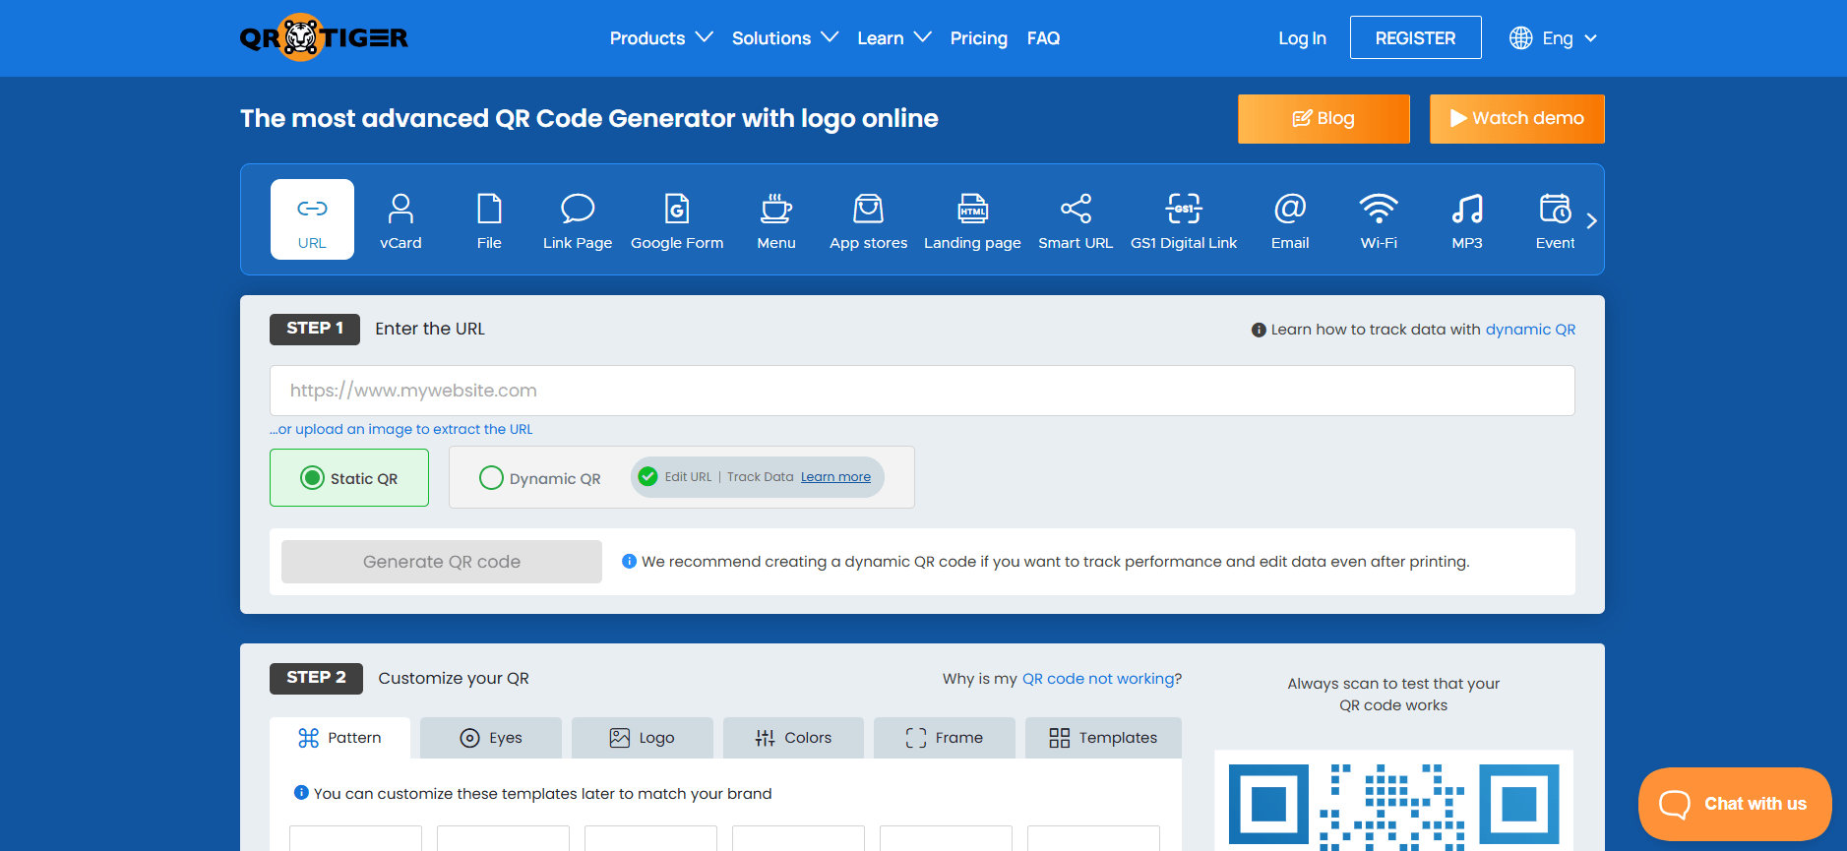Viewport: 1847px width, 851px height.
Task: Open the FAQ page
Action: coord(1043,38)
